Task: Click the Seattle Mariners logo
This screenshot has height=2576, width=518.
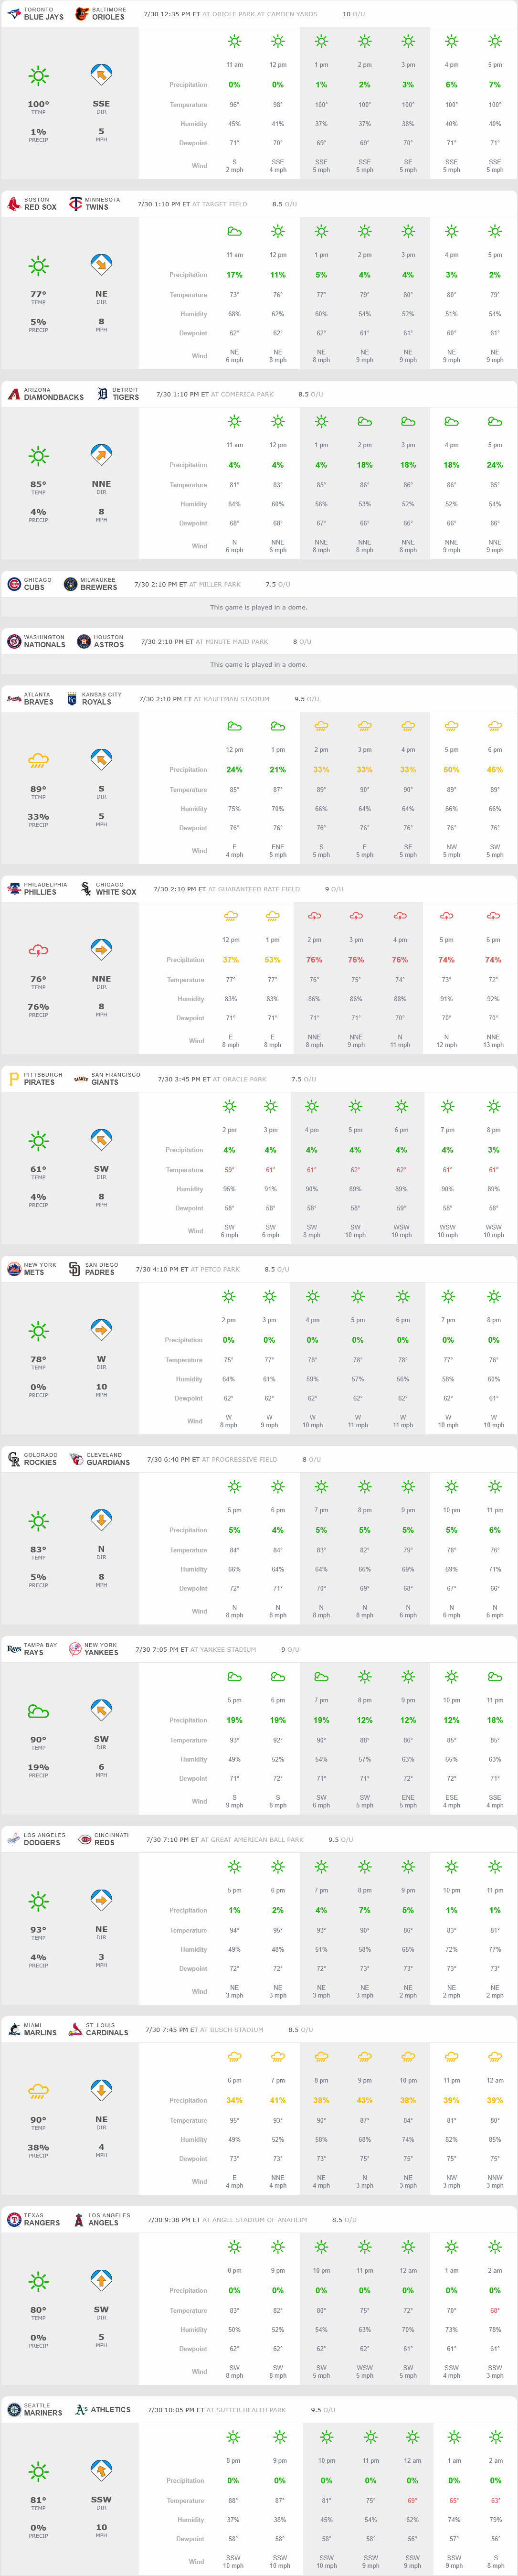Action: (14, 2409)
